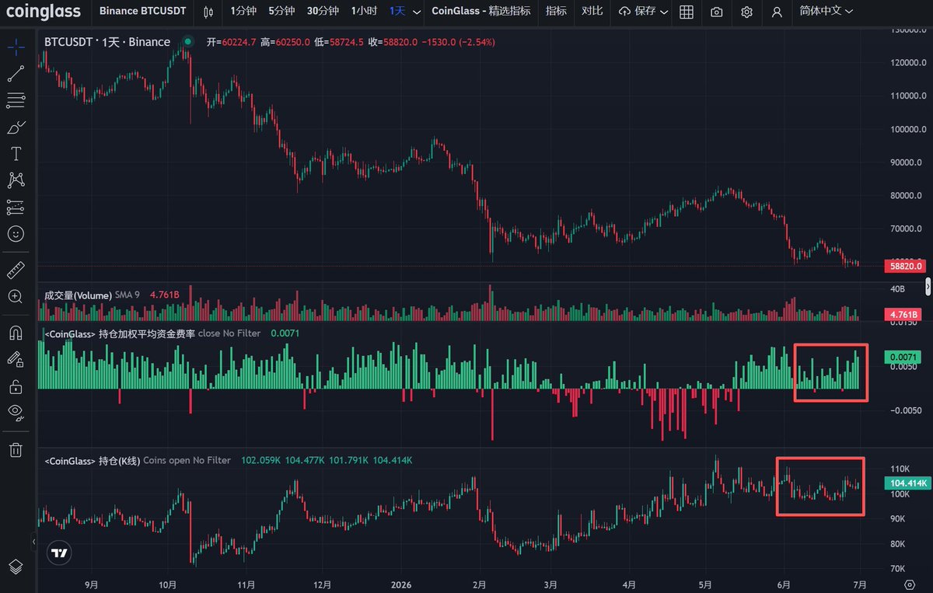Viewport: 933px width, 593px height.
Task: Click the 持仓(K线) indicator legend
Action: point(93,461)
